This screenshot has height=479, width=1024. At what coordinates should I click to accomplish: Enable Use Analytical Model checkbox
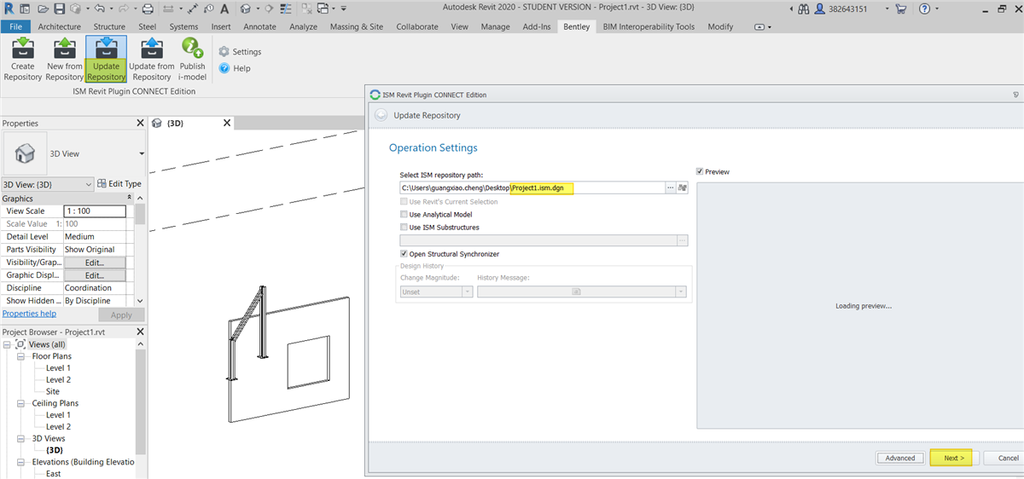(404, 215)
